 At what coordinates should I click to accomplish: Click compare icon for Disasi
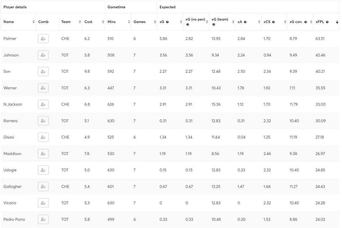pos(43,137)
